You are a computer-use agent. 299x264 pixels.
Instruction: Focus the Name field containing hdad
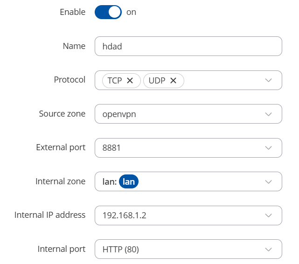188,46
